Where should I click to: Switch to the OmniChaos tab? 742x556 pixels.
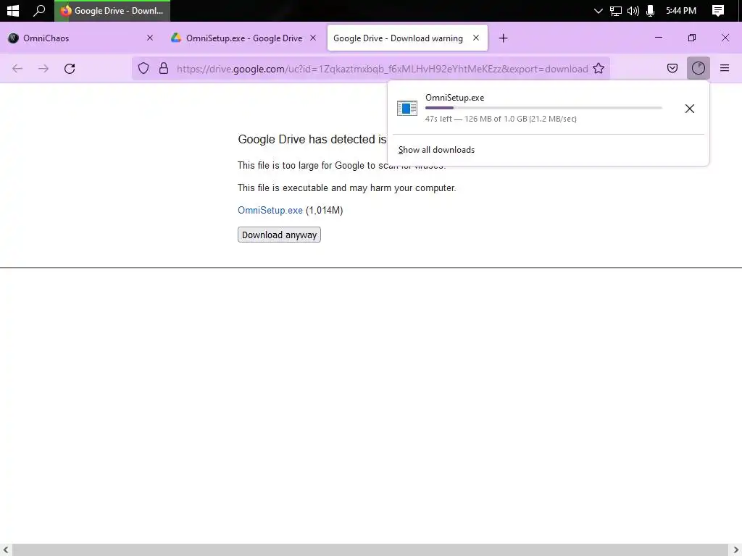tap(81, 38)
